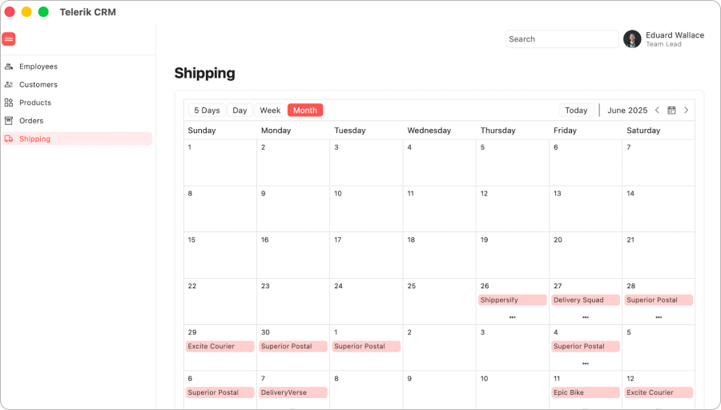Click the Employees sidebar icon
The height and width of the screenshot is (410, 721).
9,66
